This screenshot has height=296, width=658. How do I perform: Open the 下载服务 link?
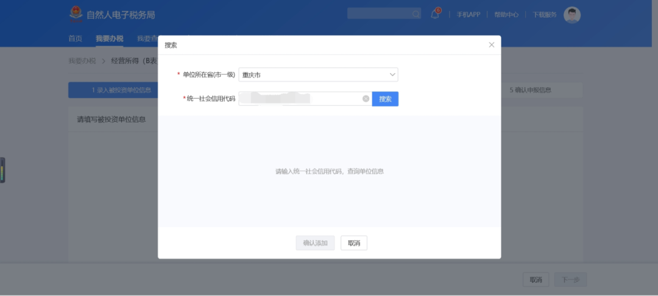[545, 14]
